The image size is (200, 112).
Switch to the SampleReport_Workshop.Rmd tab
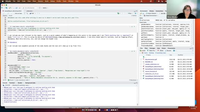pyautogui.click(x=12, y=11)
